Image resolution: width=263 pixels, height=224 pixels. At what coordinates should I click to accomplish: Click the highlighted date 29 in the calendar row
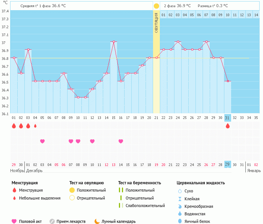pyautogui.click(x=227, y=165)
